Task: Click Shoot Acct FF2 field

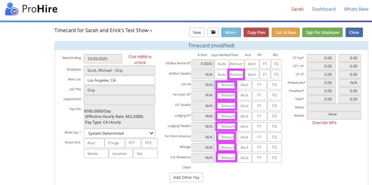Action: pos(149,143)
